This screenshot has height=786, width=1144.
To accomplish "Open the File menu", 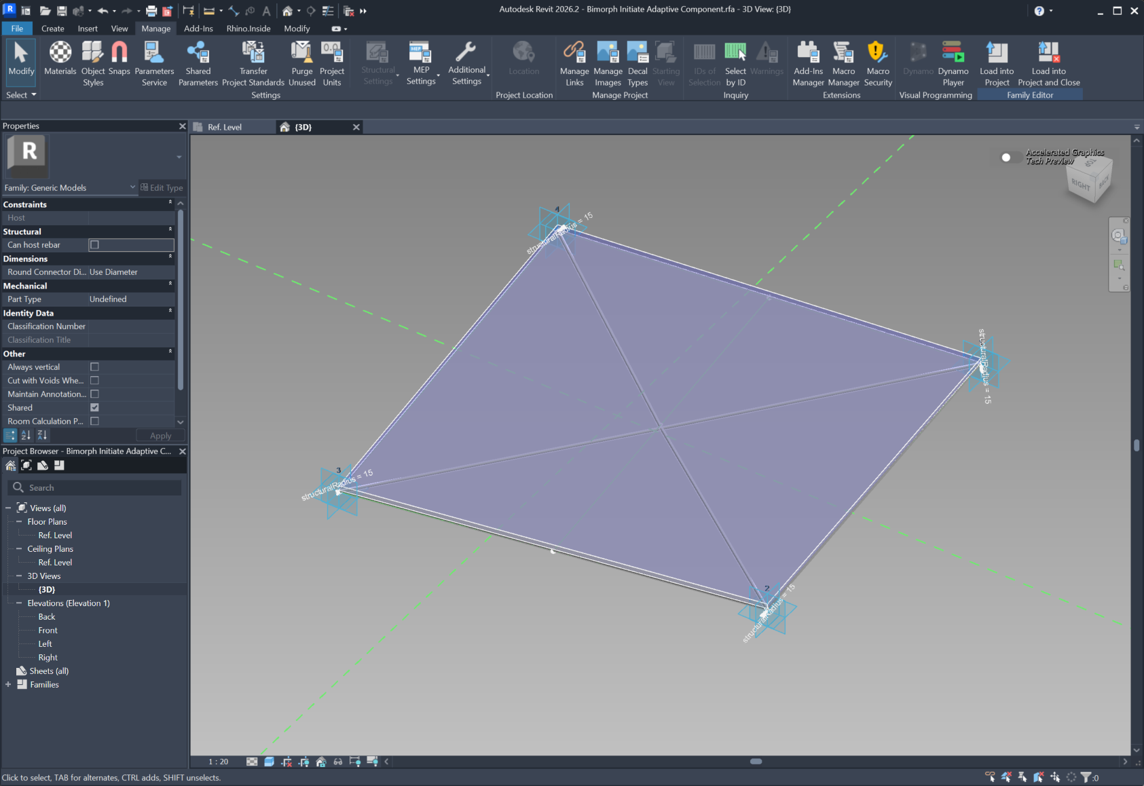I will [x=17, y=29].
